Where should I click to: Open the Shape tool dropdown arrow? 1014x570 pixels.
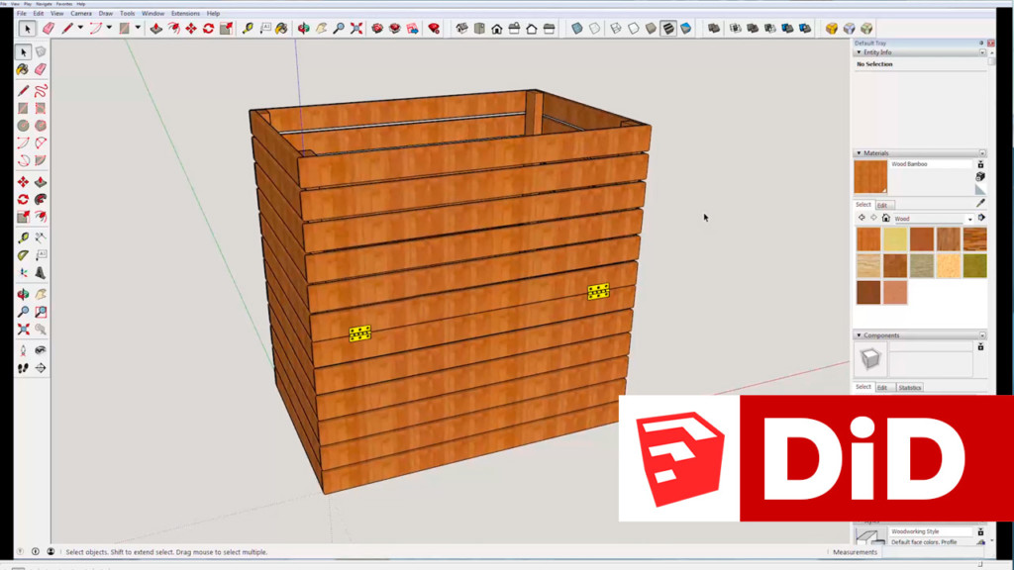(x=137, y=28)
